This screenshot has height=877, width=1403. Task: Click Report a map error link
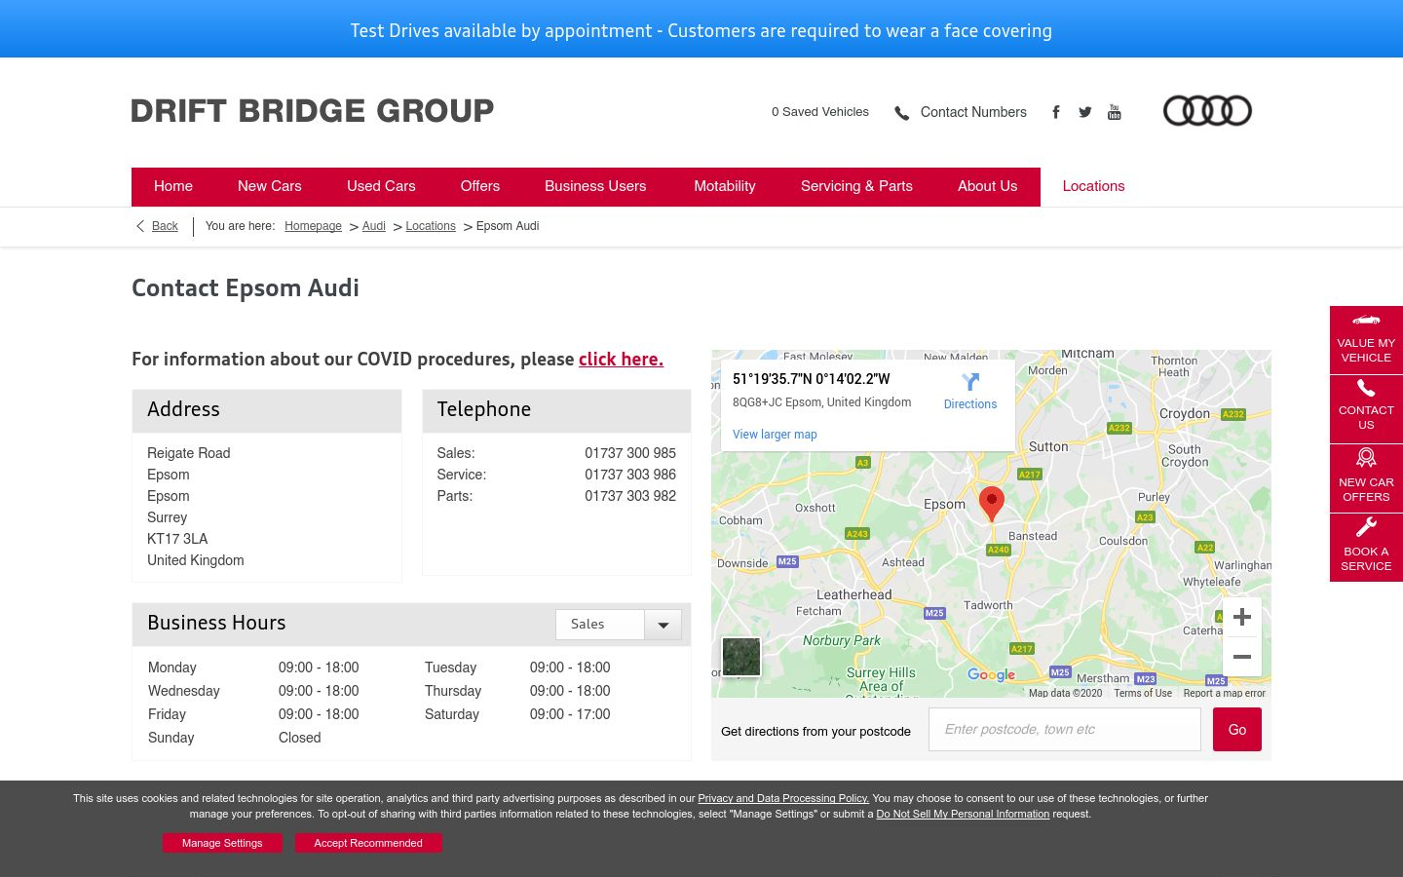[x=1225, y=693]
